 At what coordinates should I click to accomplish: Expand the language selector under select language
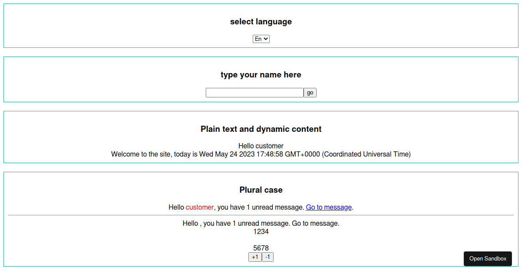coord(261,39)
